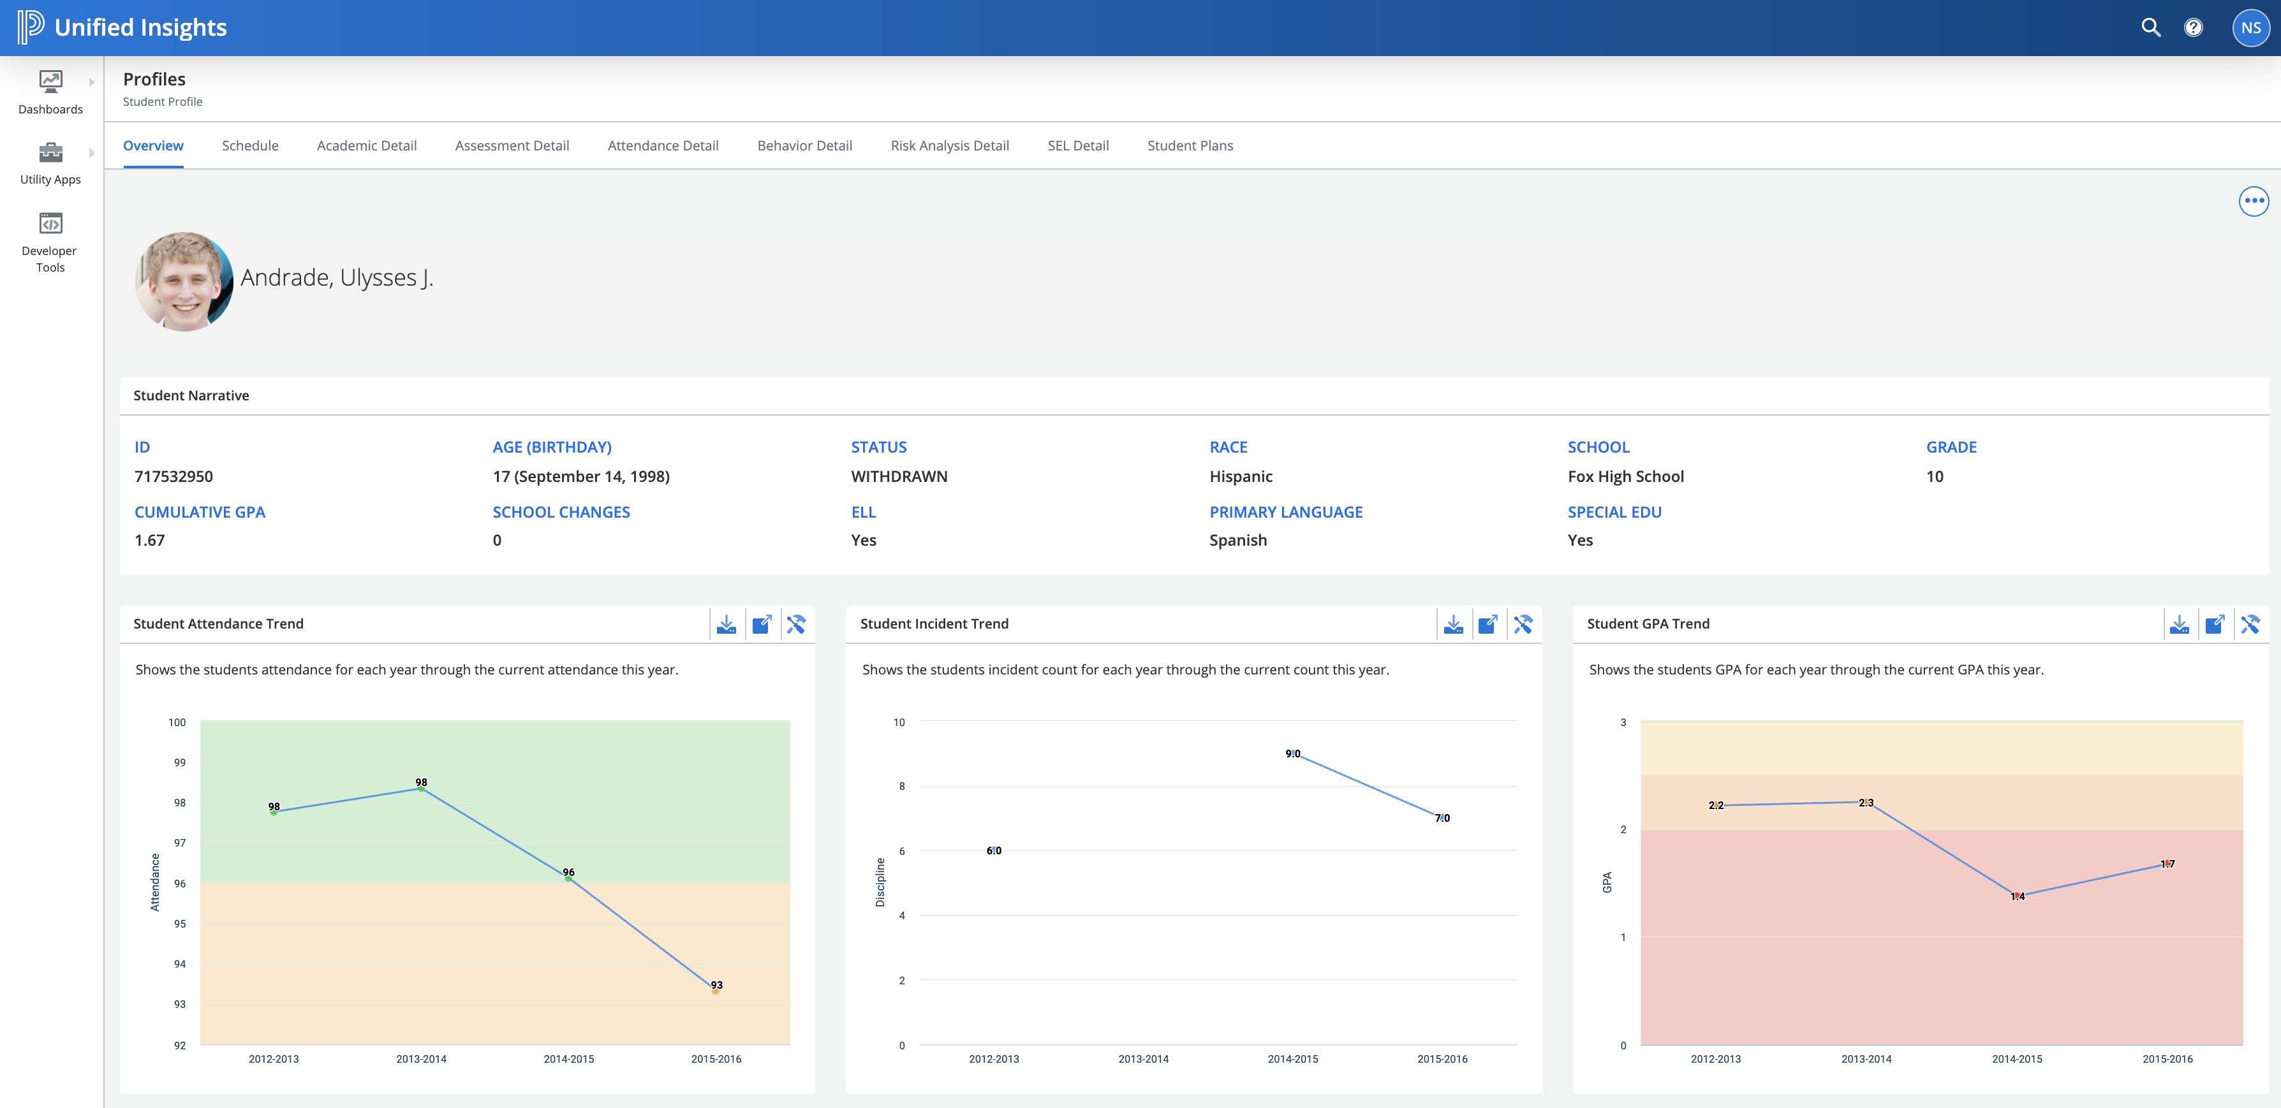Expand the Student Attendance Trend chart

[762, 624]
